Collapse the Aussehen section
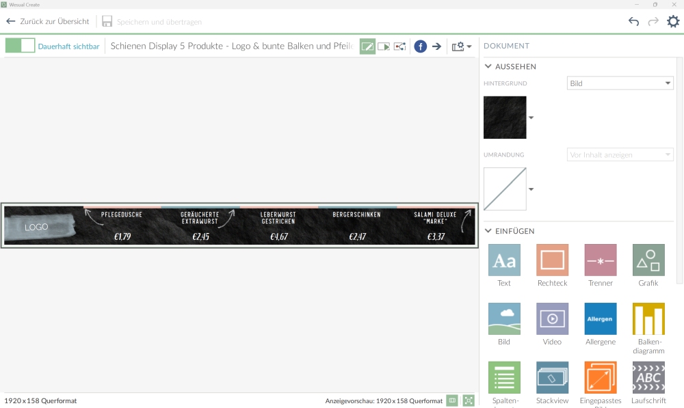This screenshot has width=684, height=408. [488, 66]
